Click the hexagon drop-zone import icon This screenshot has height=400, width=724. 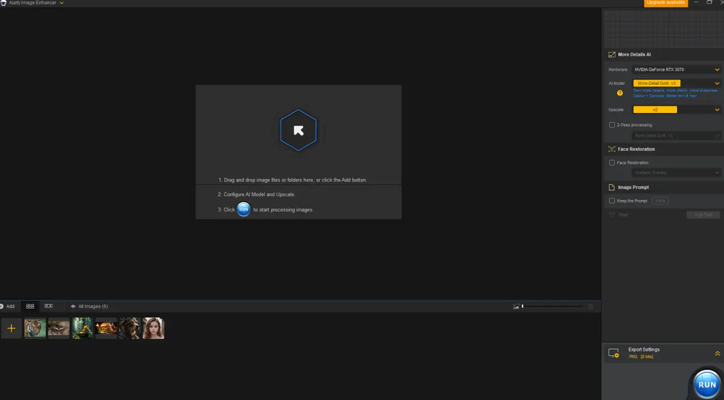[298, 130]
